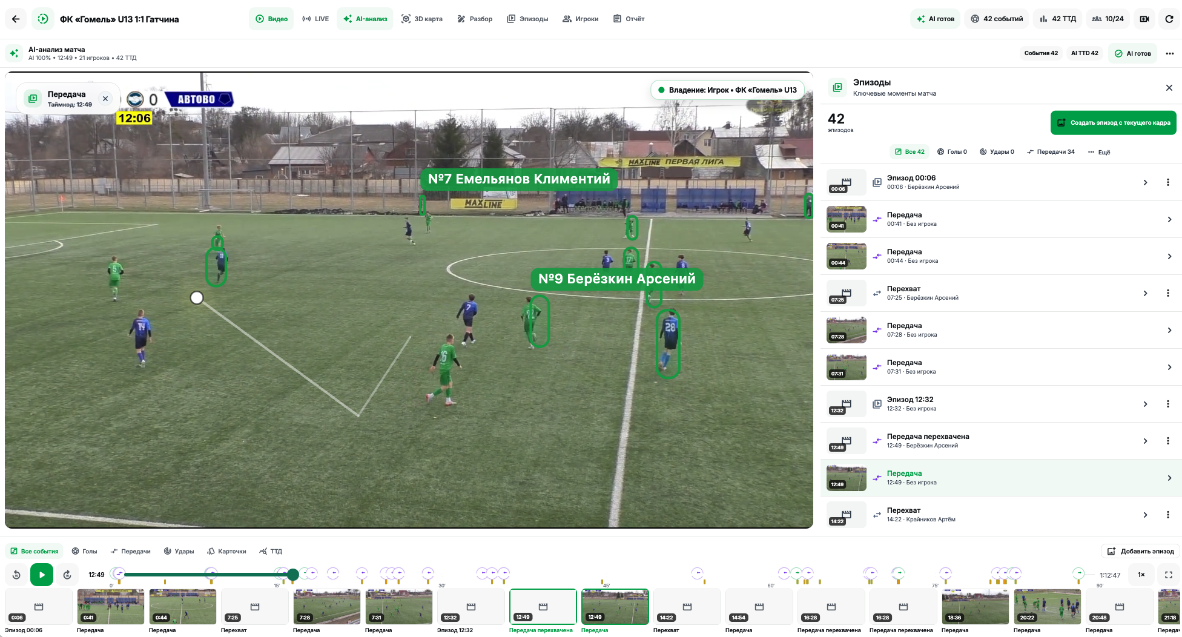Viewport: 1182px width, 637px height.
Task: Open the three-dot menu beside AI готов
Action: click(x=1169, y=53)
